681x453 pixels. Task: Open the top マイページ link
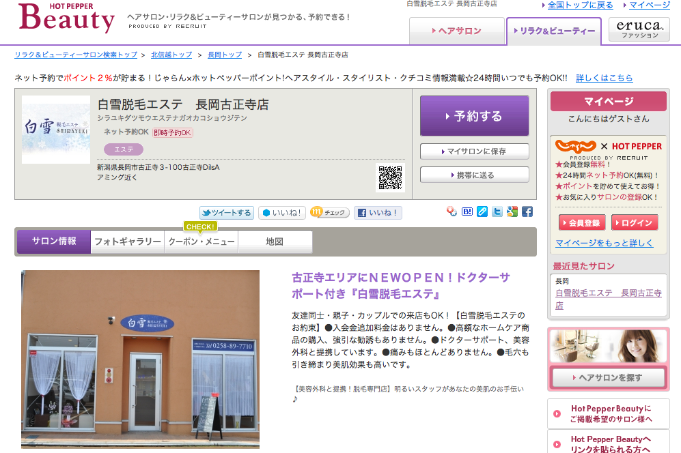(x=650, y=5)
